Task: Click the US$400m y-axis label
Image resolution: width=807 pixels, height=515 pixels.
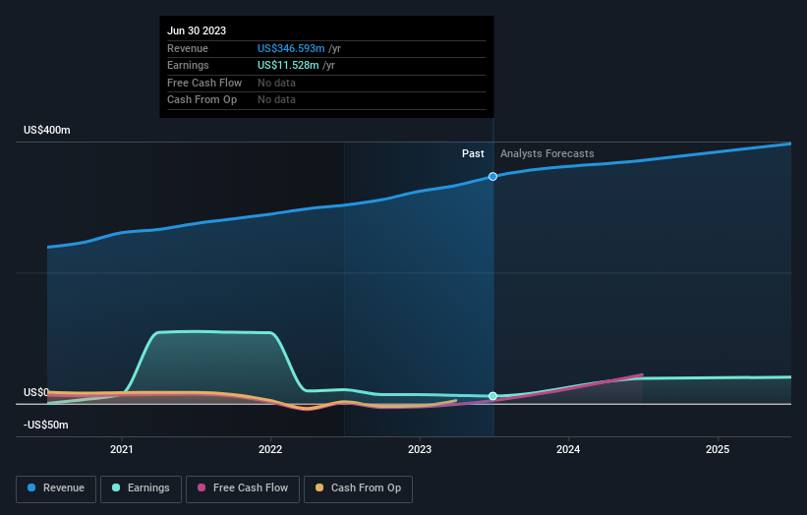Action: tap(47, 130)
